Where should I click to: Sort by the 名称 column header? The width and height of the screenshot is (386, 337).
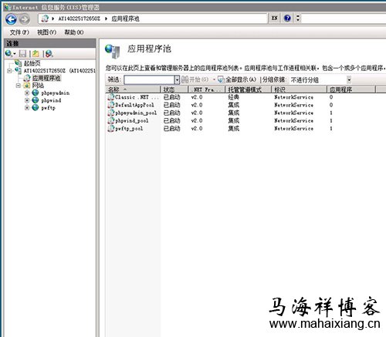(x=133, y=89)
